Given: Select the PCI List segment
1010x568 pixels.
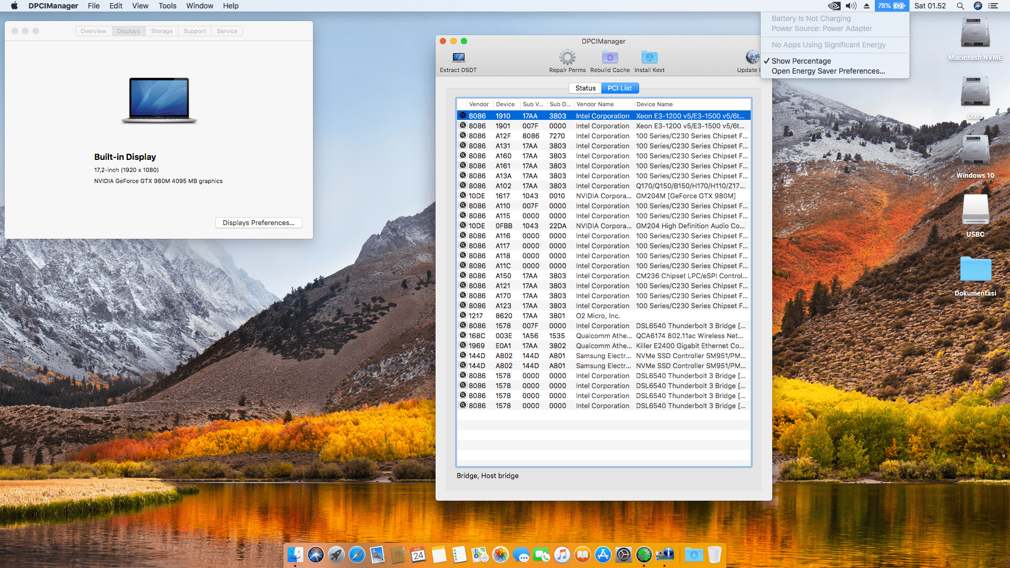Looking at the screenshot, I should point(619,88).
